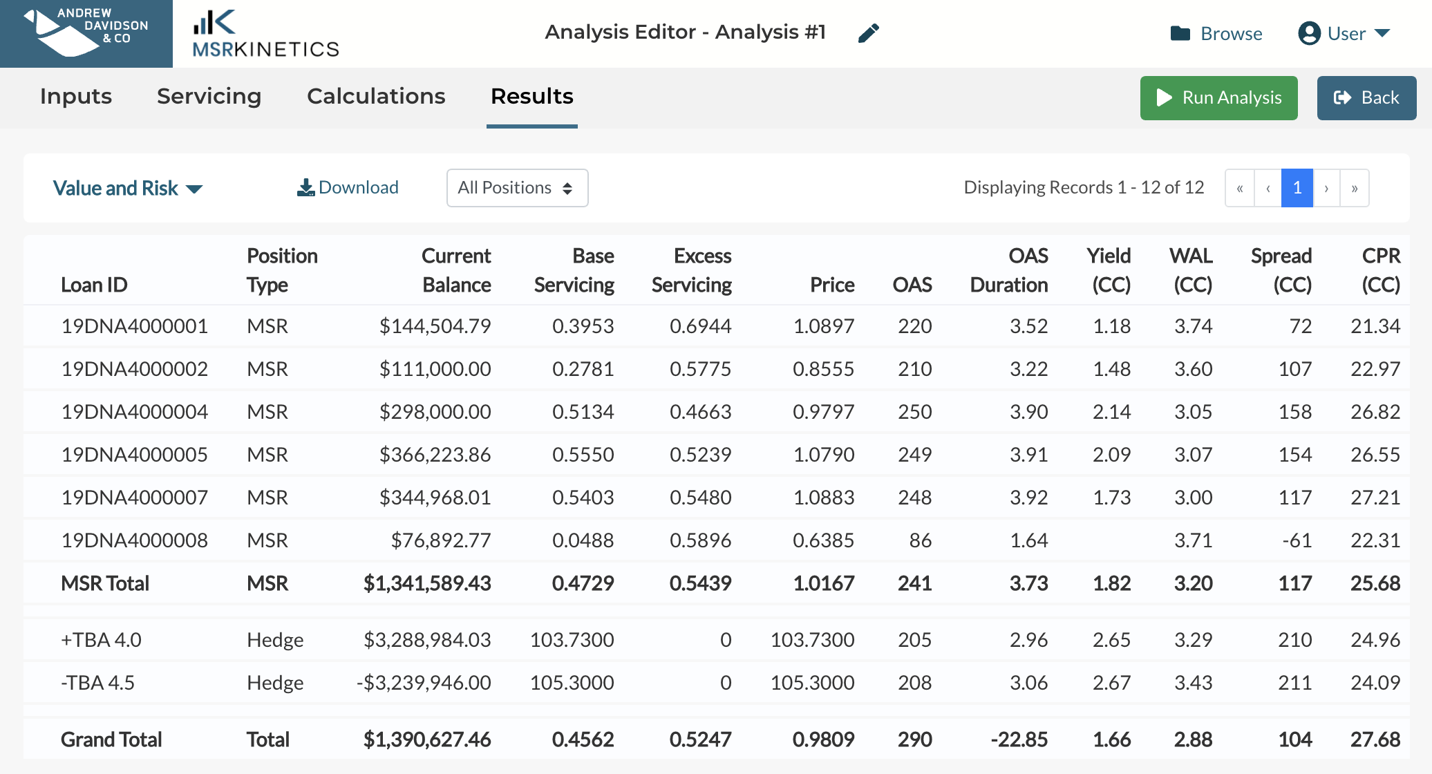The width and height of the screenshot is (1432, 774).
Task: Open the User account dropdown arrow
Action: (1382, 33)
